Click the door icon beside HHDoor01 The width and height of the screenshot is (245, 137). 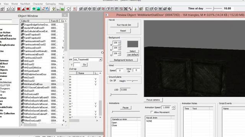[x=22, y=61]
